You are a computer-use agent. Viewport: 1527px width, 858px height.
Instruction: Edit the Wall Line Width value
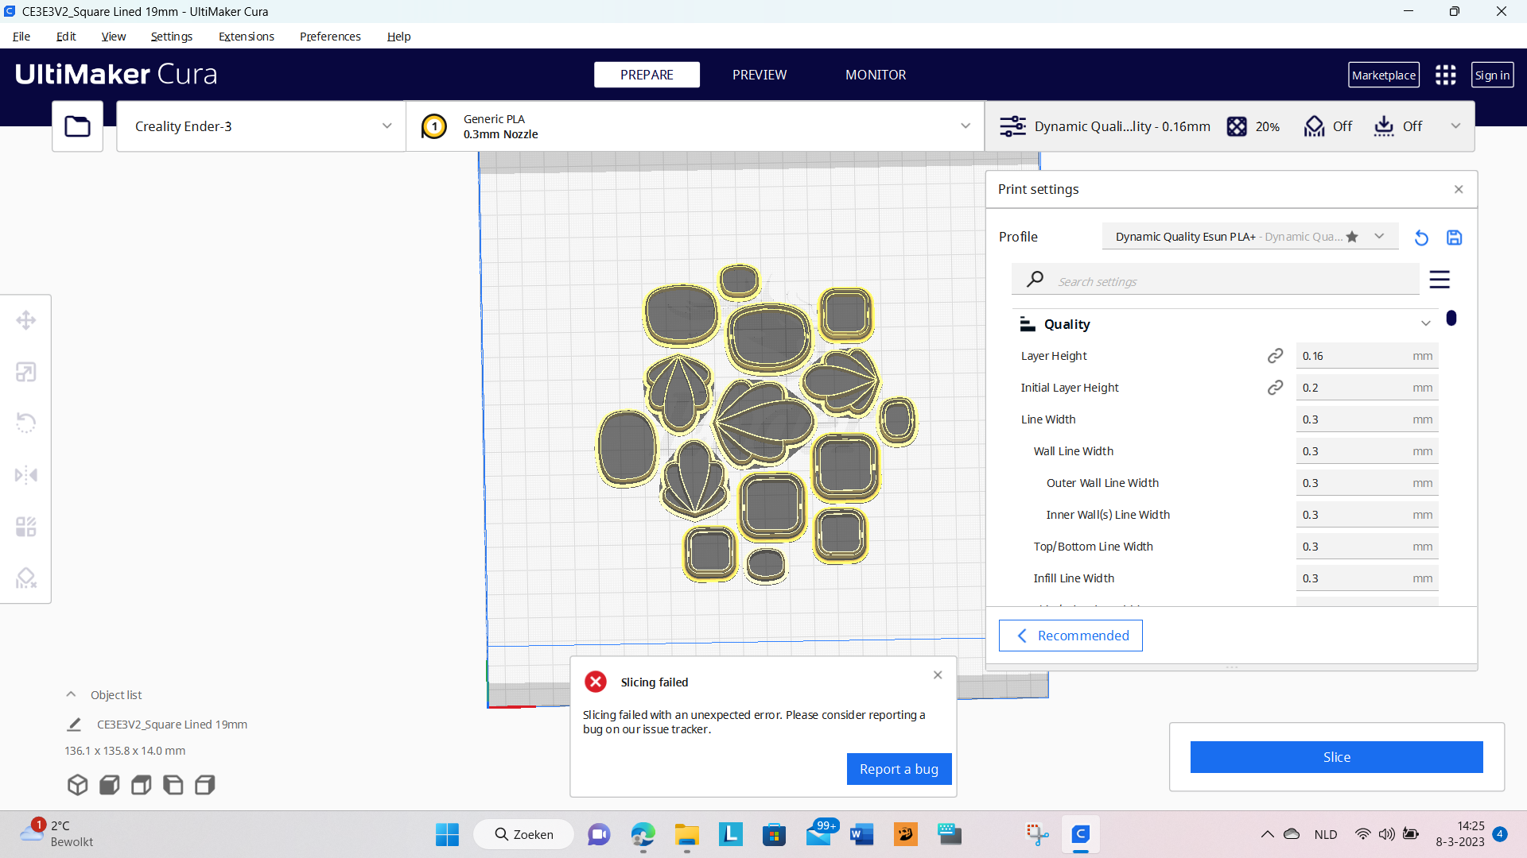[x=1367, y=451]
